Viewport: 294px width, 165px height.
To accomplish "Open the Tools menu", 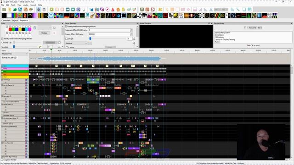I will tap(13, 5).
